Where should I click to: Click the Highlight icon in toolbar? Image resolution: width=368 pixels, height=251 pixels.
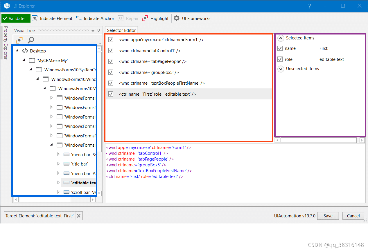click(145, 18)
